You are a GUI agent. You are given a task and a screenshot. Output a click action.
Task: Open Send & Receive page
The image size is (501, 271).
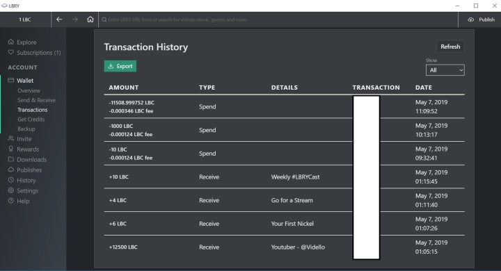point(36,100)
